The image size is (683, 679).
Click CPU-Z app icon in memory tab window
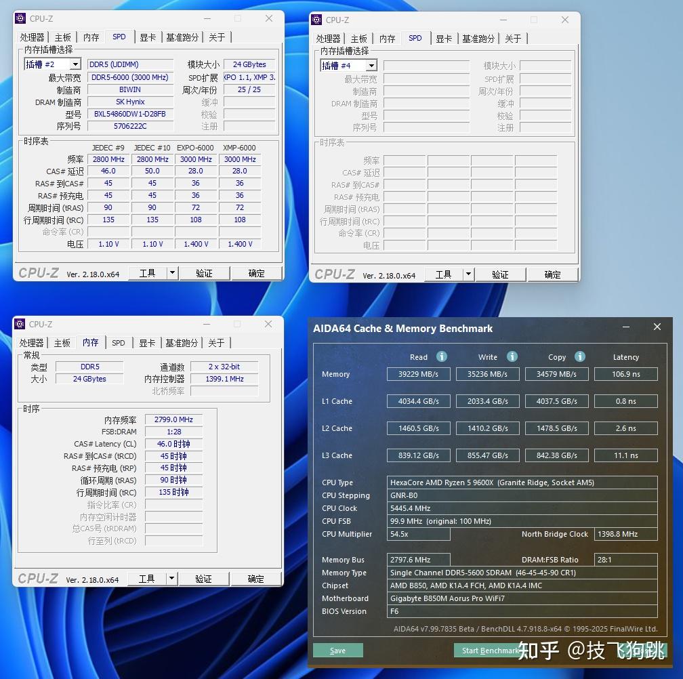(20, 324)
